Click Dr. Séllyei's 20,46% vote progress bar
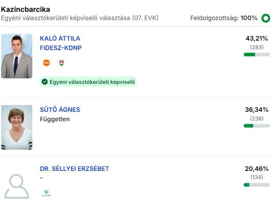This screenshot has width=274, height=224. click(256, 185)
